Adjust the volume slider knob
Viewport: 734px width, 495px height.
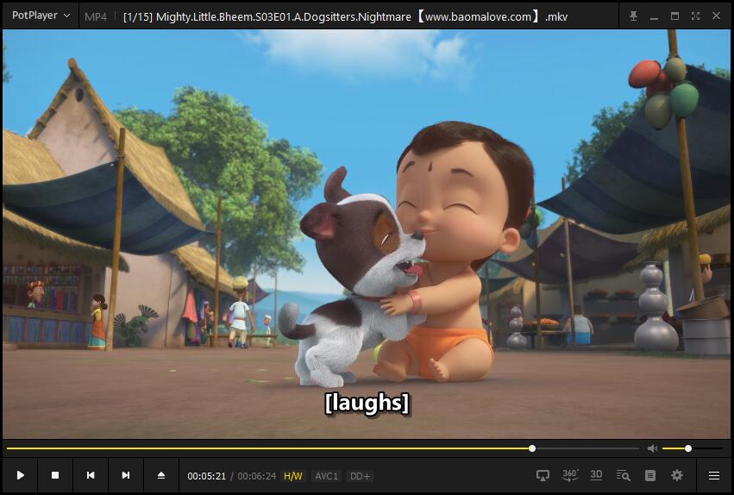tap(688, 448)
